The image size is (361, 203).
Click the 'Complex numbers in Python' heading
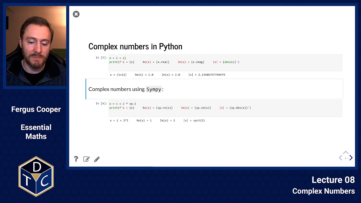coord(135,47)
